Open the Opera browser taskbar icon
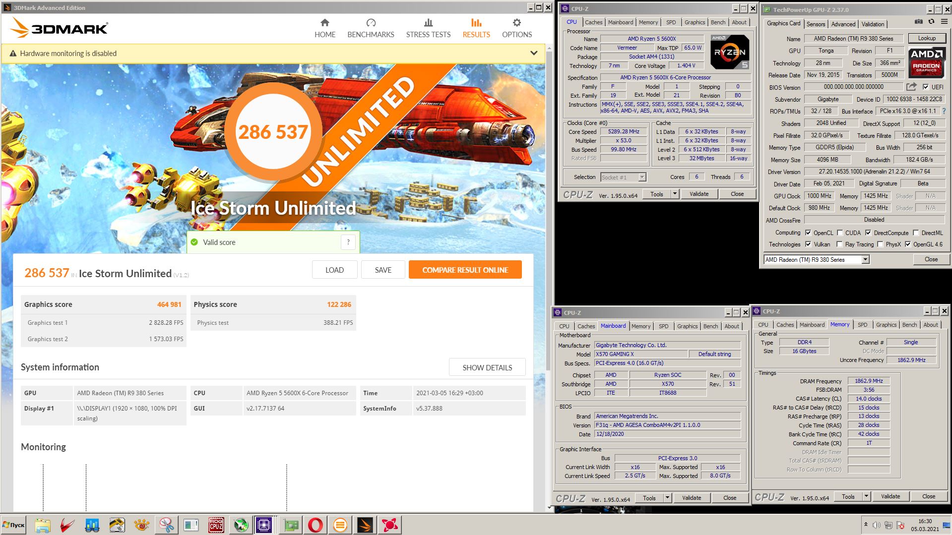This screenshot has height=535, width=952. tap(316, 525)
